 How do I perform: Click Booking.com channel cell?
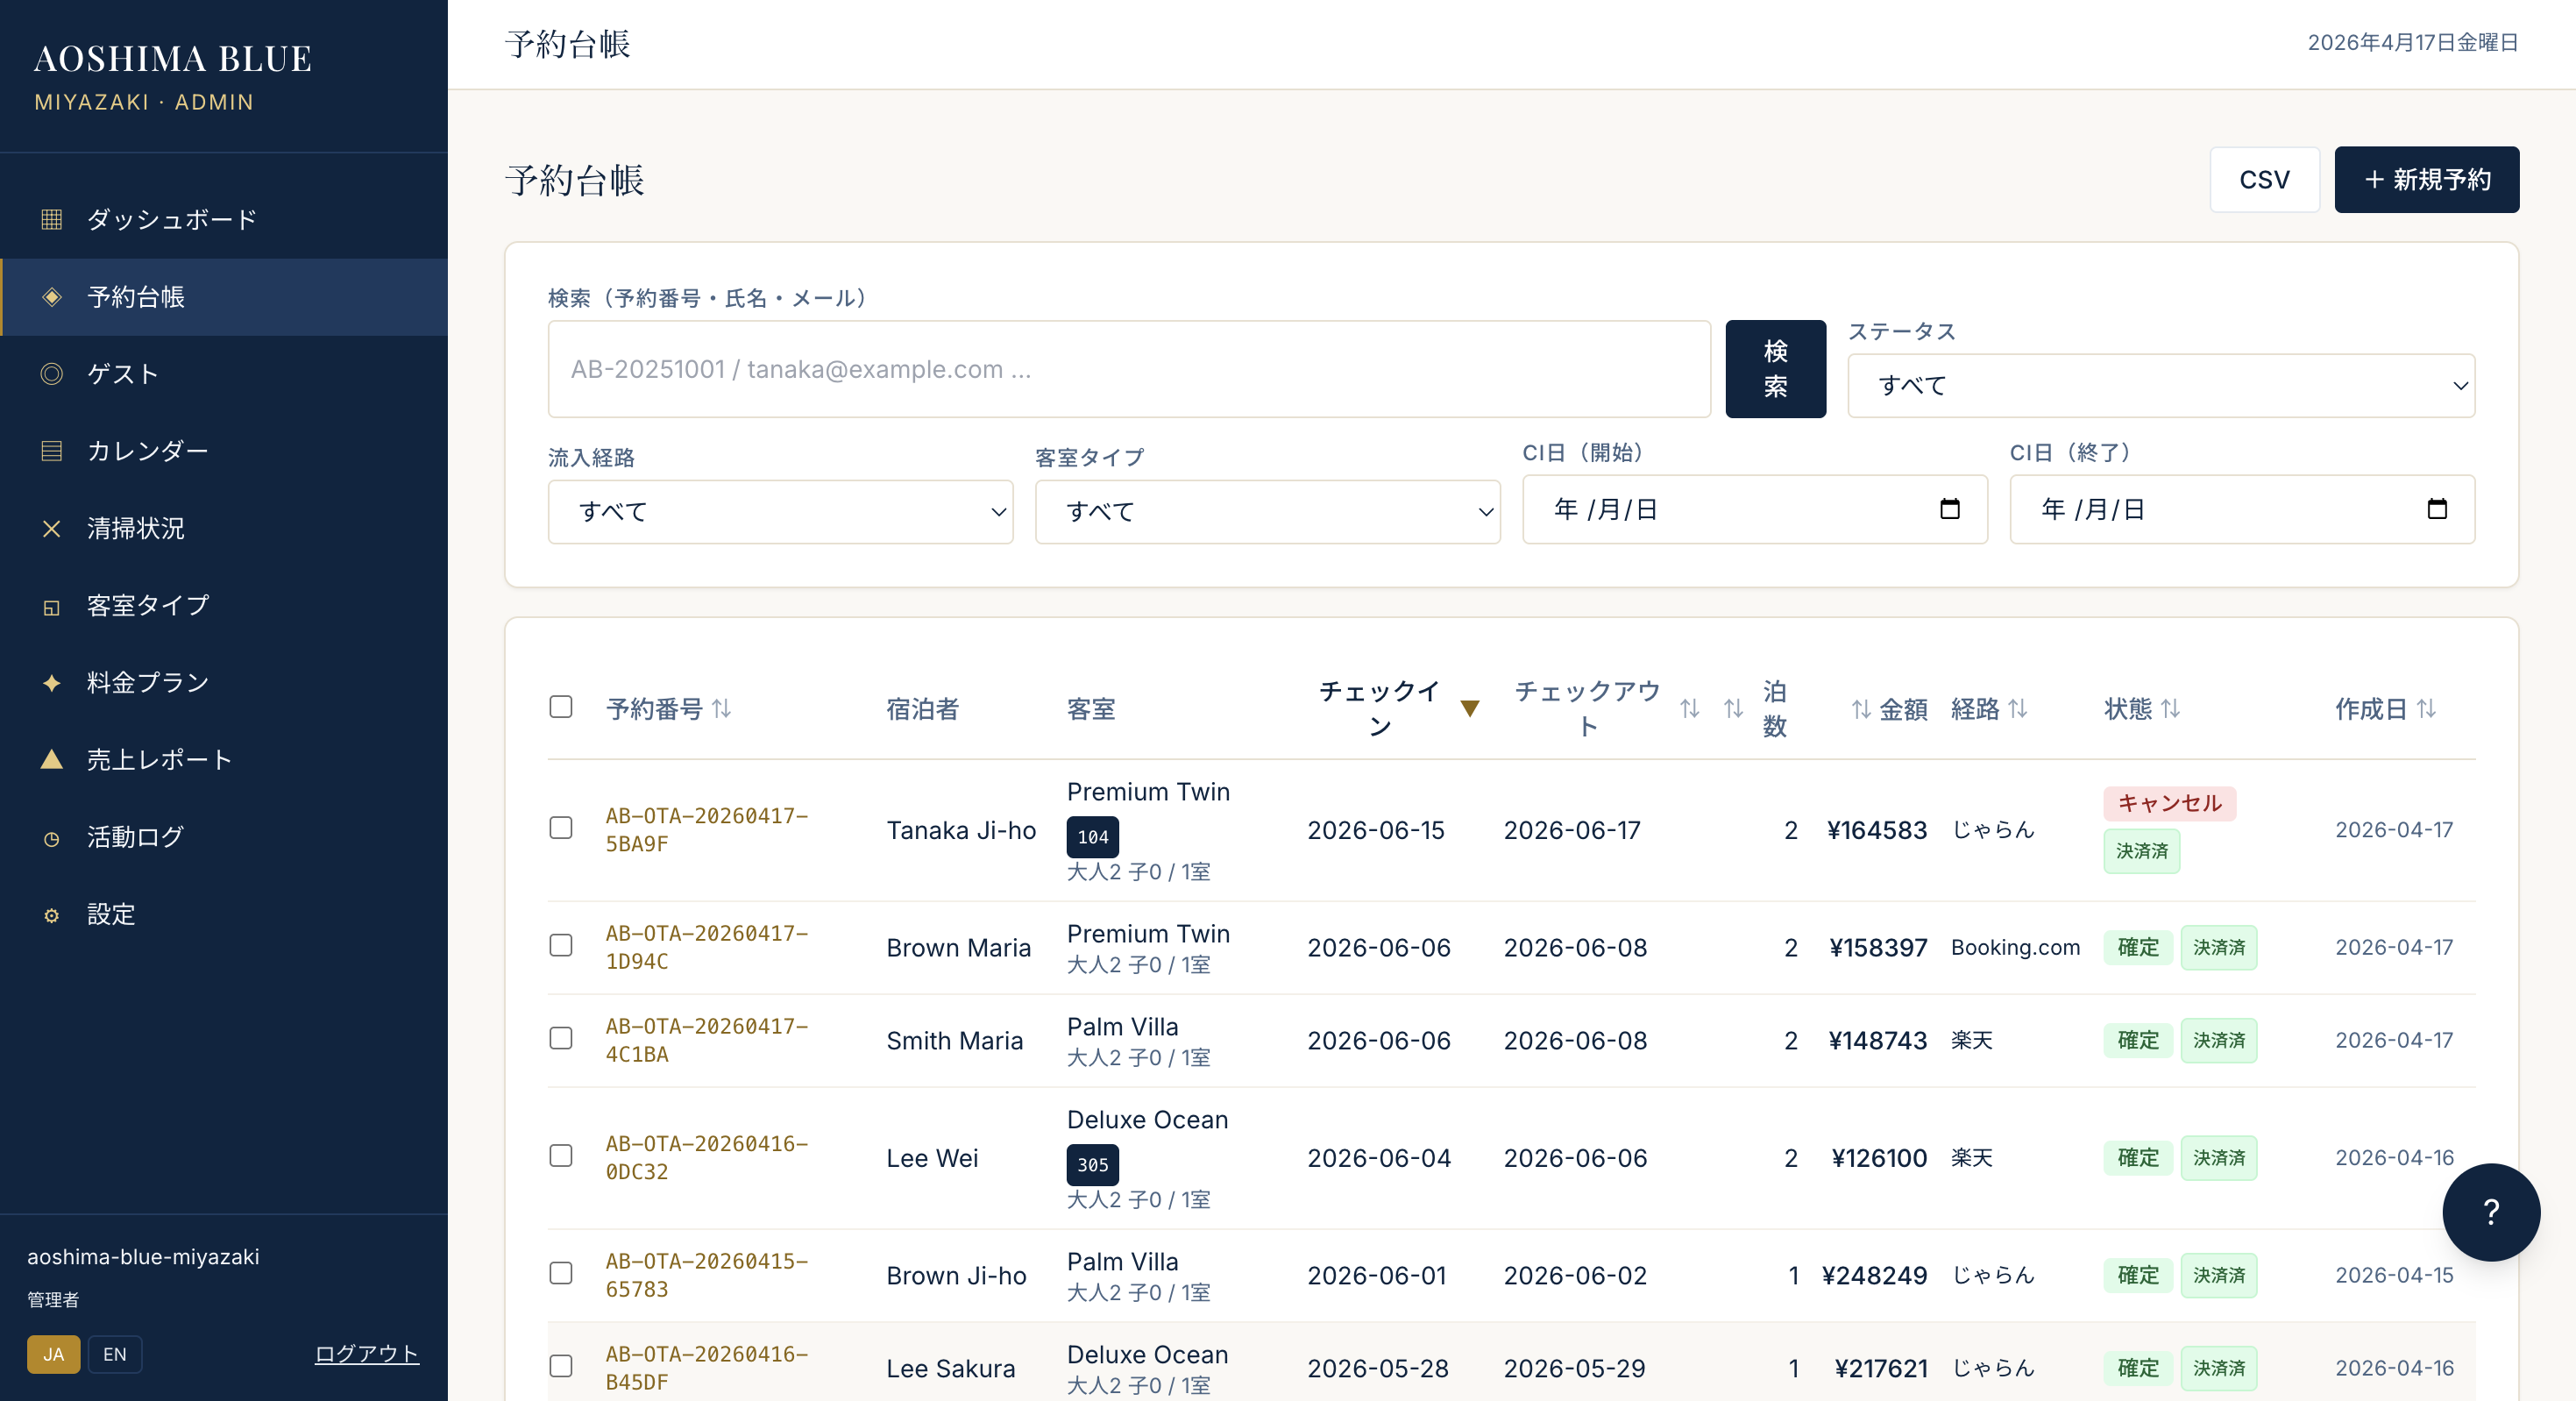[2015, 947]
